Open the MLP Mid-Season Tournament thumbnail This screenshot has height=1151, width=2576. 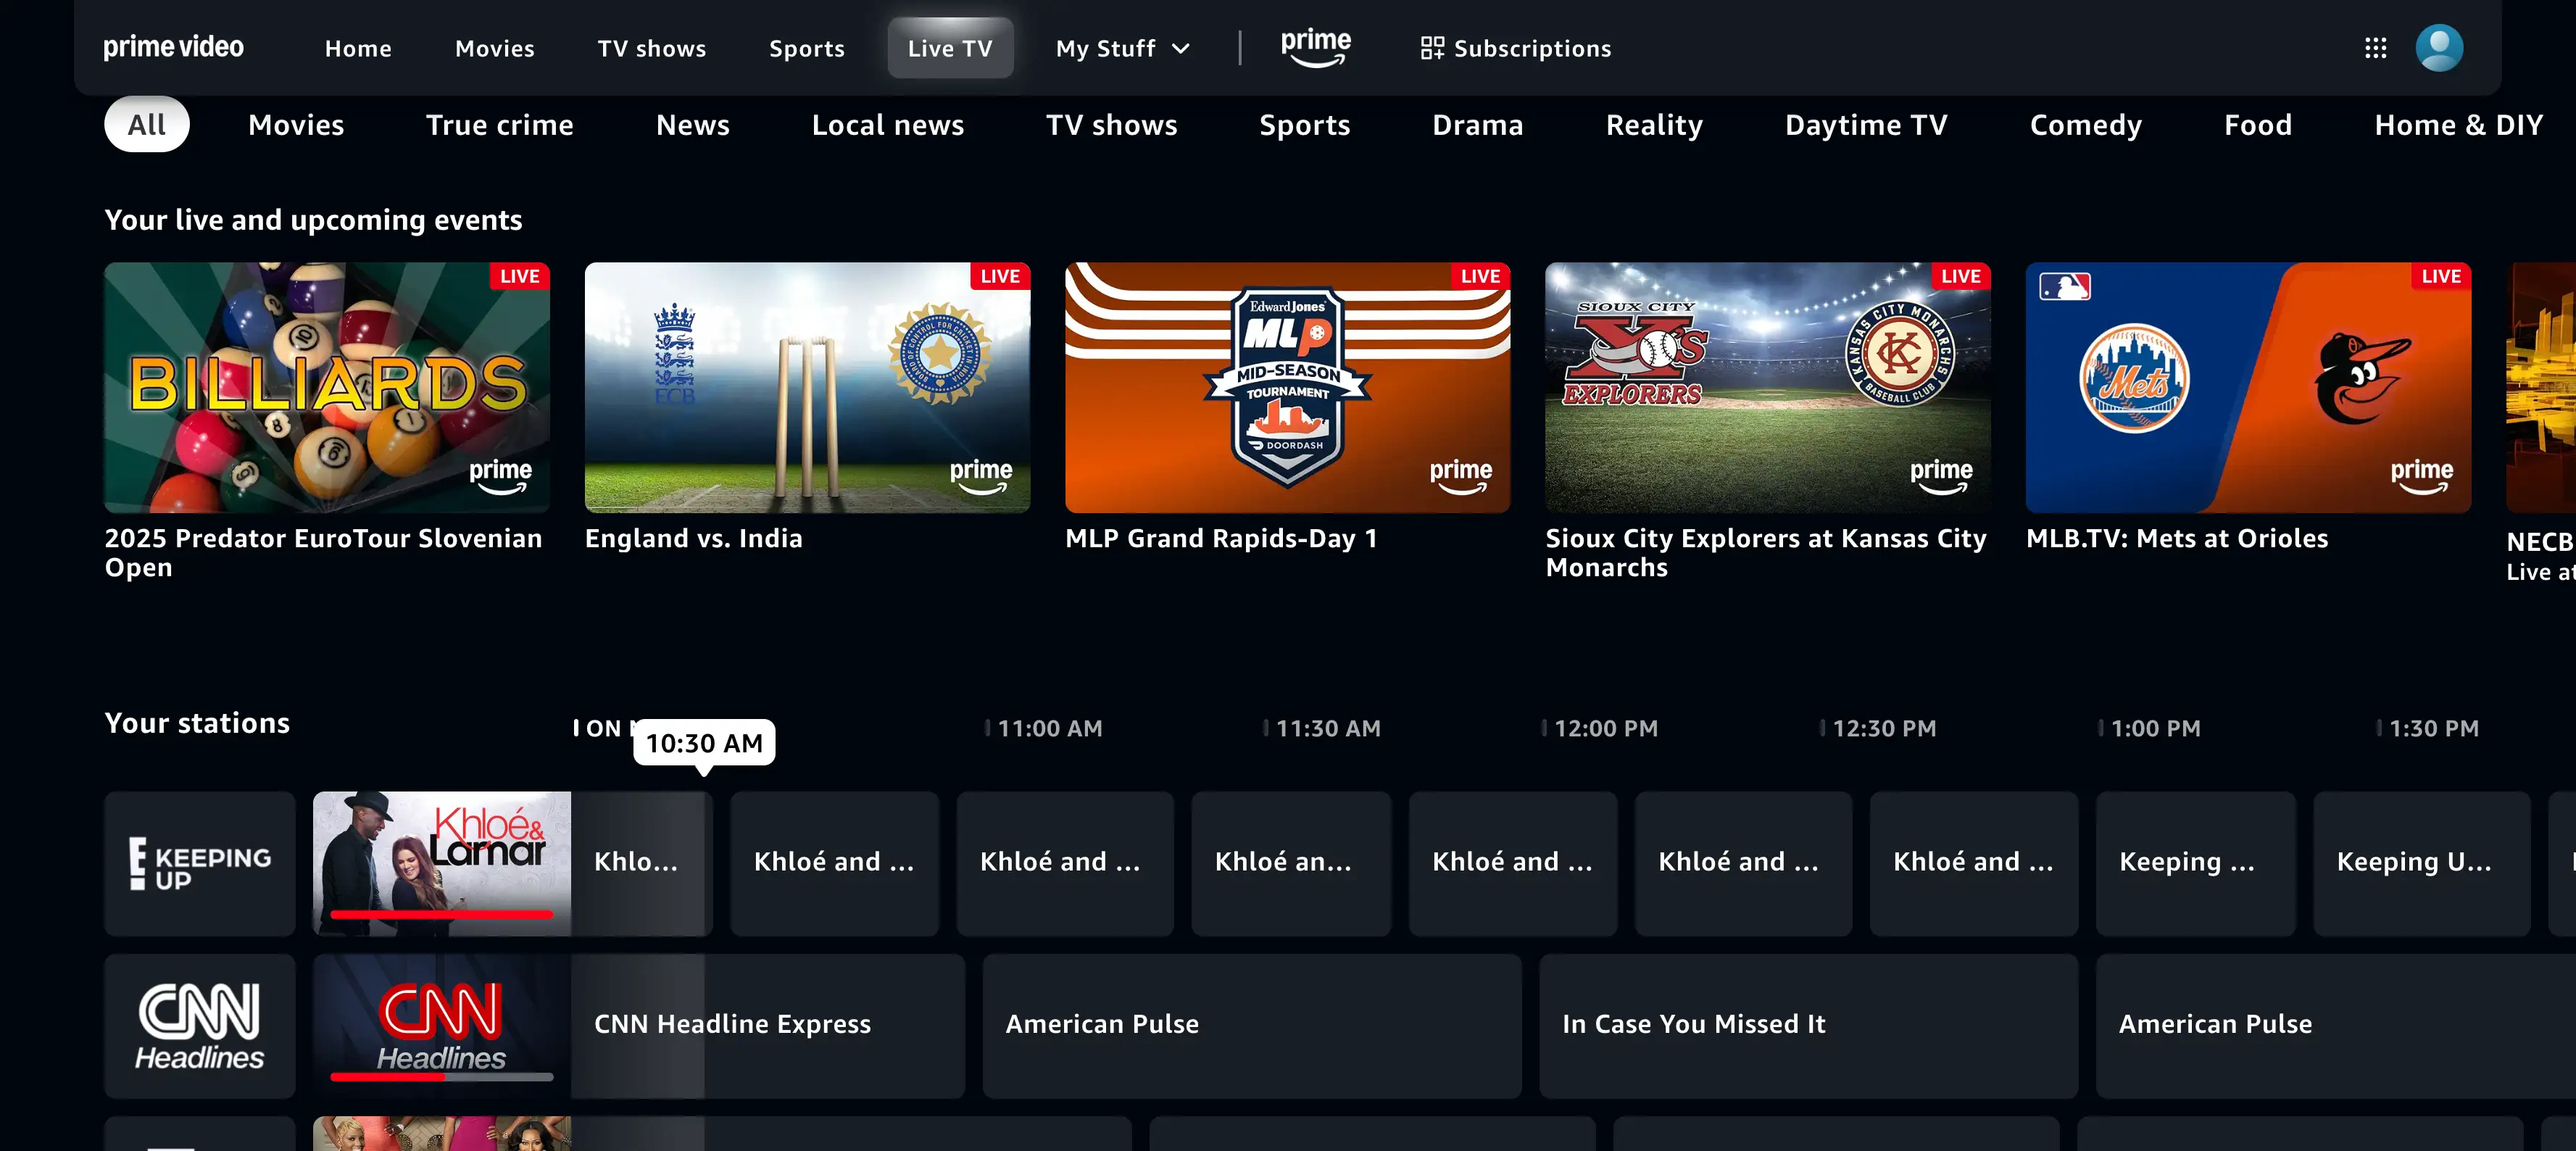[x=1288, y=388]
